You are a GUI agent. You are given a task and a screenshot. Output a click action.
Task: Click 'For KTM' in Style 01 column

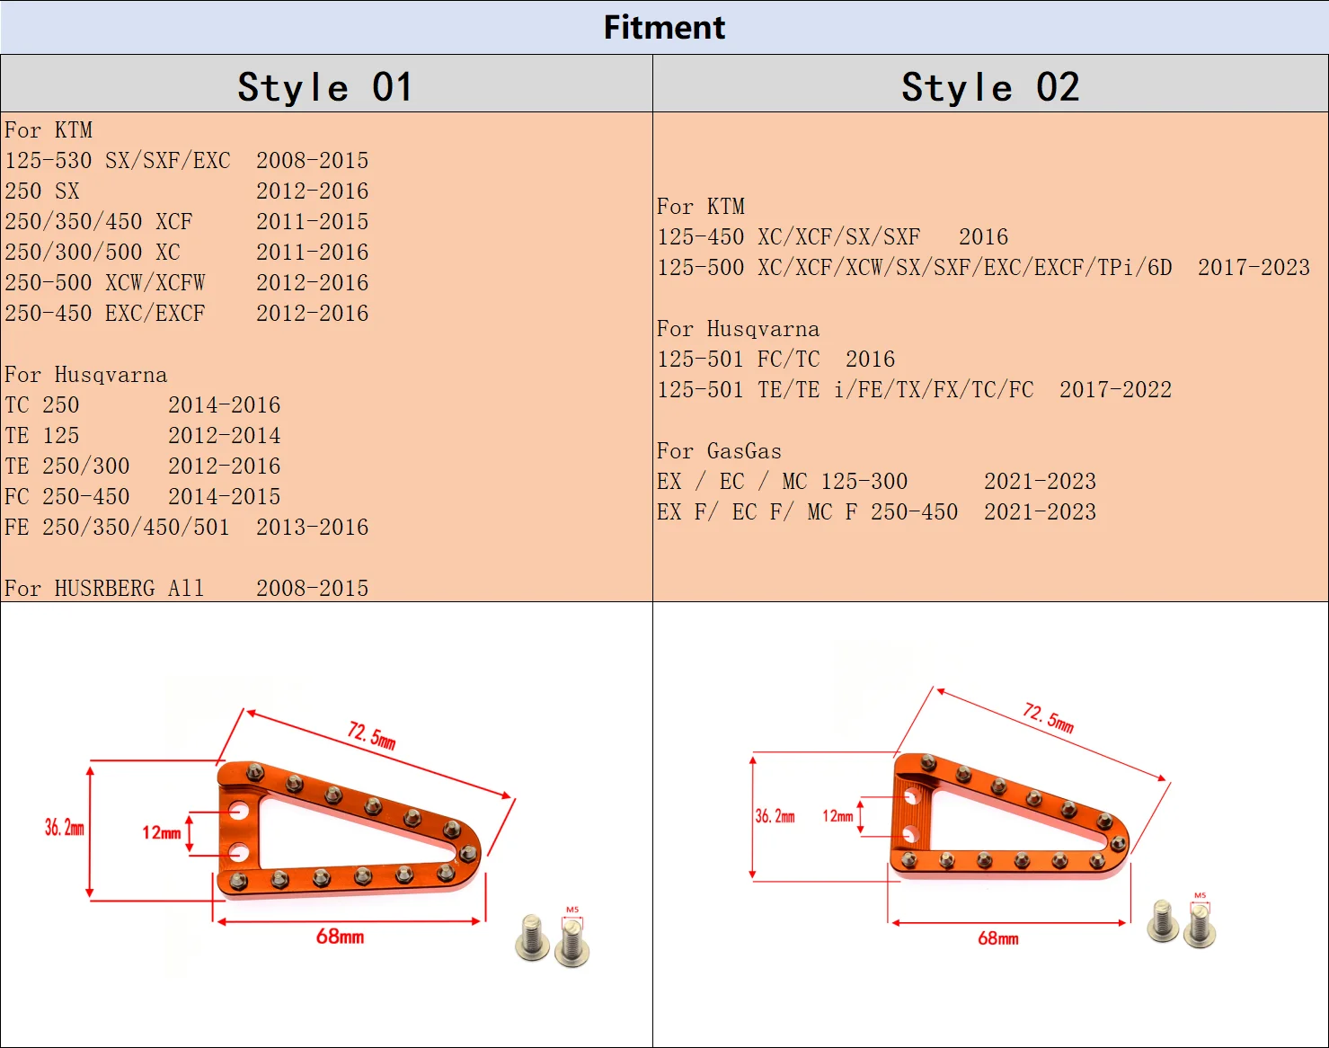(49, 130)
